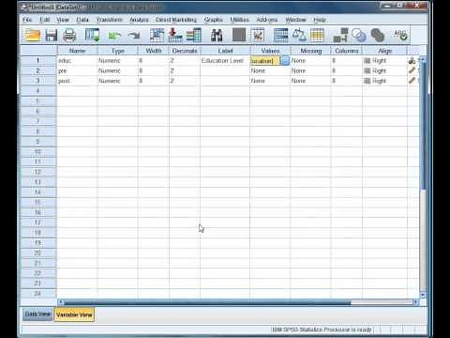This screenshot has height=338, width=450.
Task: Click the 'pre' name cell
Action: [77, 70]
